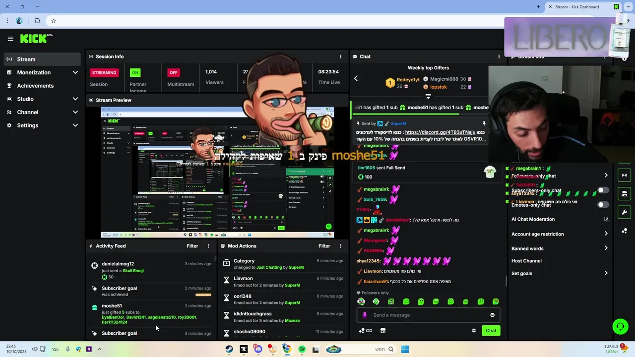The width and height of the screenshot is (635, 357).
Task: Click the three-dots cluster icon in right rail
Action: point(624,231)
